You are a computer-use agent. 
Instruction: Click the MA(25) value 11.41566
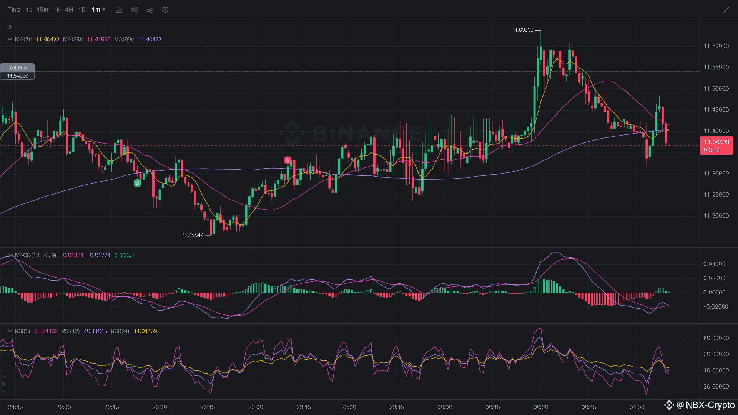(99, 40)
